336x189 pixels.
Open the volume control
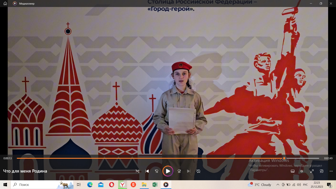(x=302, y=171)
